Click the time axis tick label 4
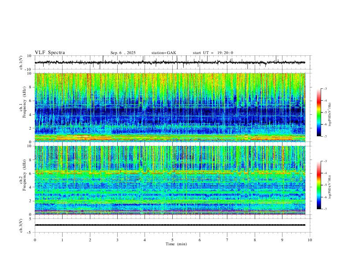This screenshot has width=349, height=269. tap(145, 240)
